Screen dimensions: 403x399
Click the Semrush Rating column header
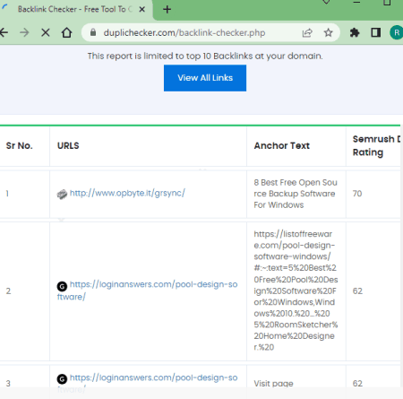(376, 145)
